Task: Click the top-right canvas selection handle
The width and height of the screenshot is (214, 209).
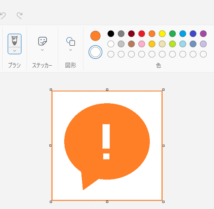Action: tap(163, 90)
